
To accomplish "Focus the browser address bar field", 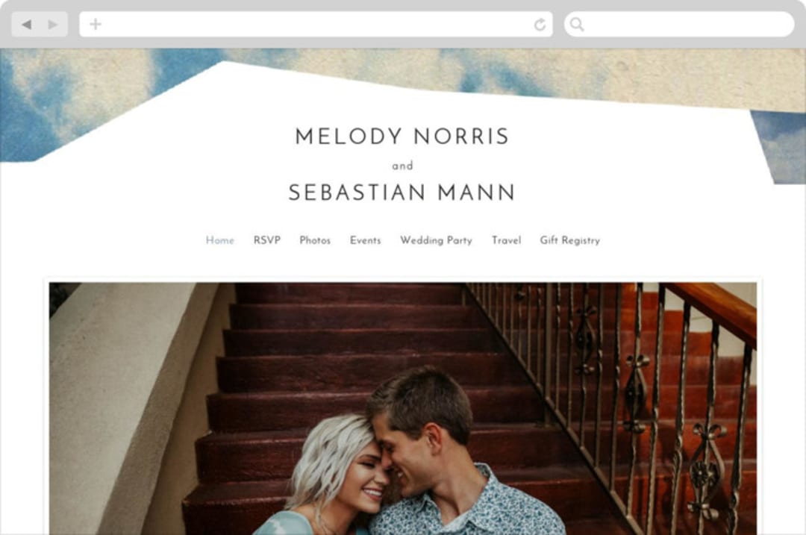I will click(316, 24).
